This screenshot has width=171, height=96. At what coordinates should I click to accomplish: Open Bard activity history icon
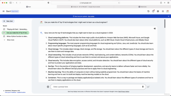(x=148, y=11)
